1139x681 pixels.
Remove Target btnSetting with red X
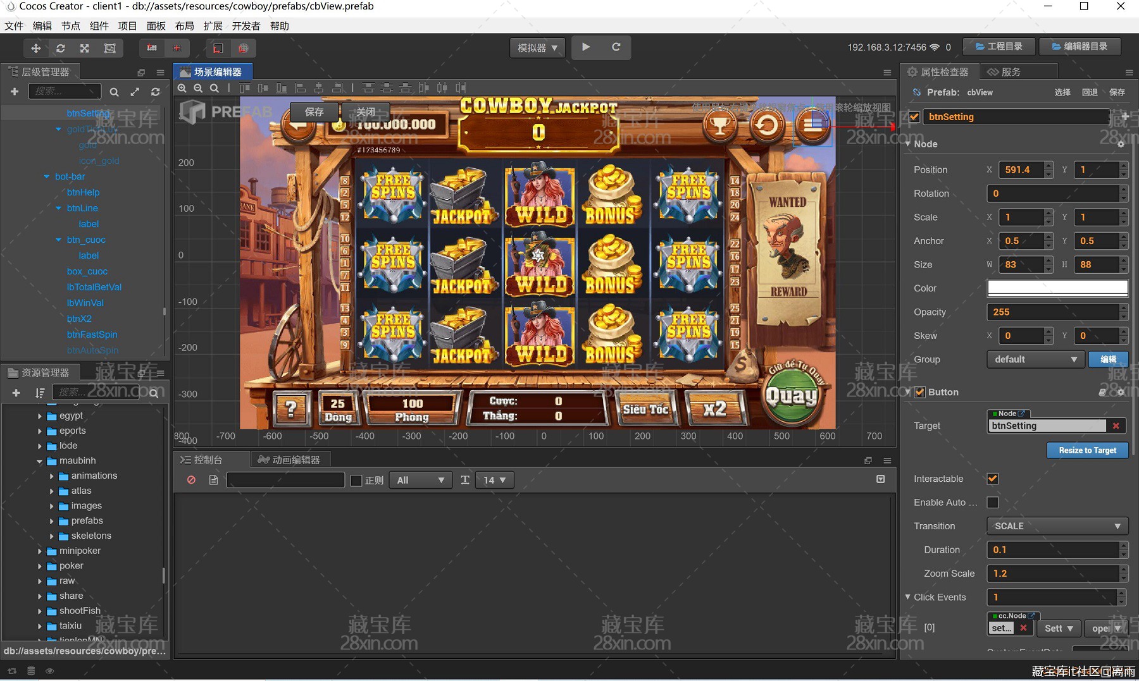1116,426
